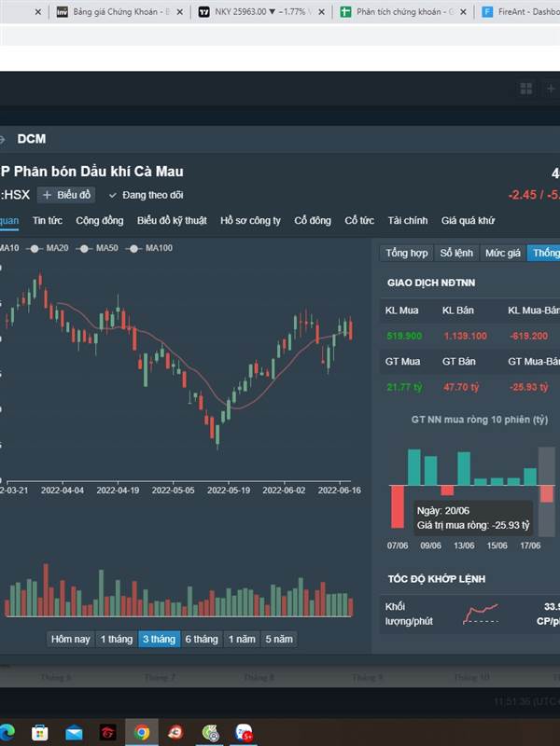Click the Chrome icon in the taskbar
Image resolution: width=560 pixels, height=746 pixels.
coord(142,732)
